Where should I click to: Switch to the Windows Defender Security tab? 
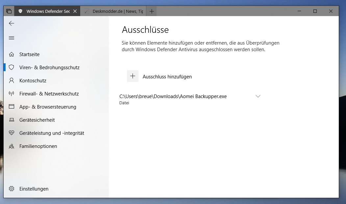47,11
